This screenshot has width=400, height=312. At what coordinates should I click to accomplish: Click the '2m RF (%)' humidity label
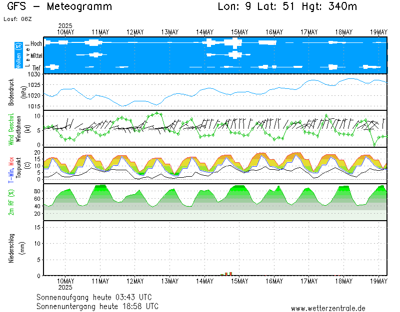tap(11, 202)
